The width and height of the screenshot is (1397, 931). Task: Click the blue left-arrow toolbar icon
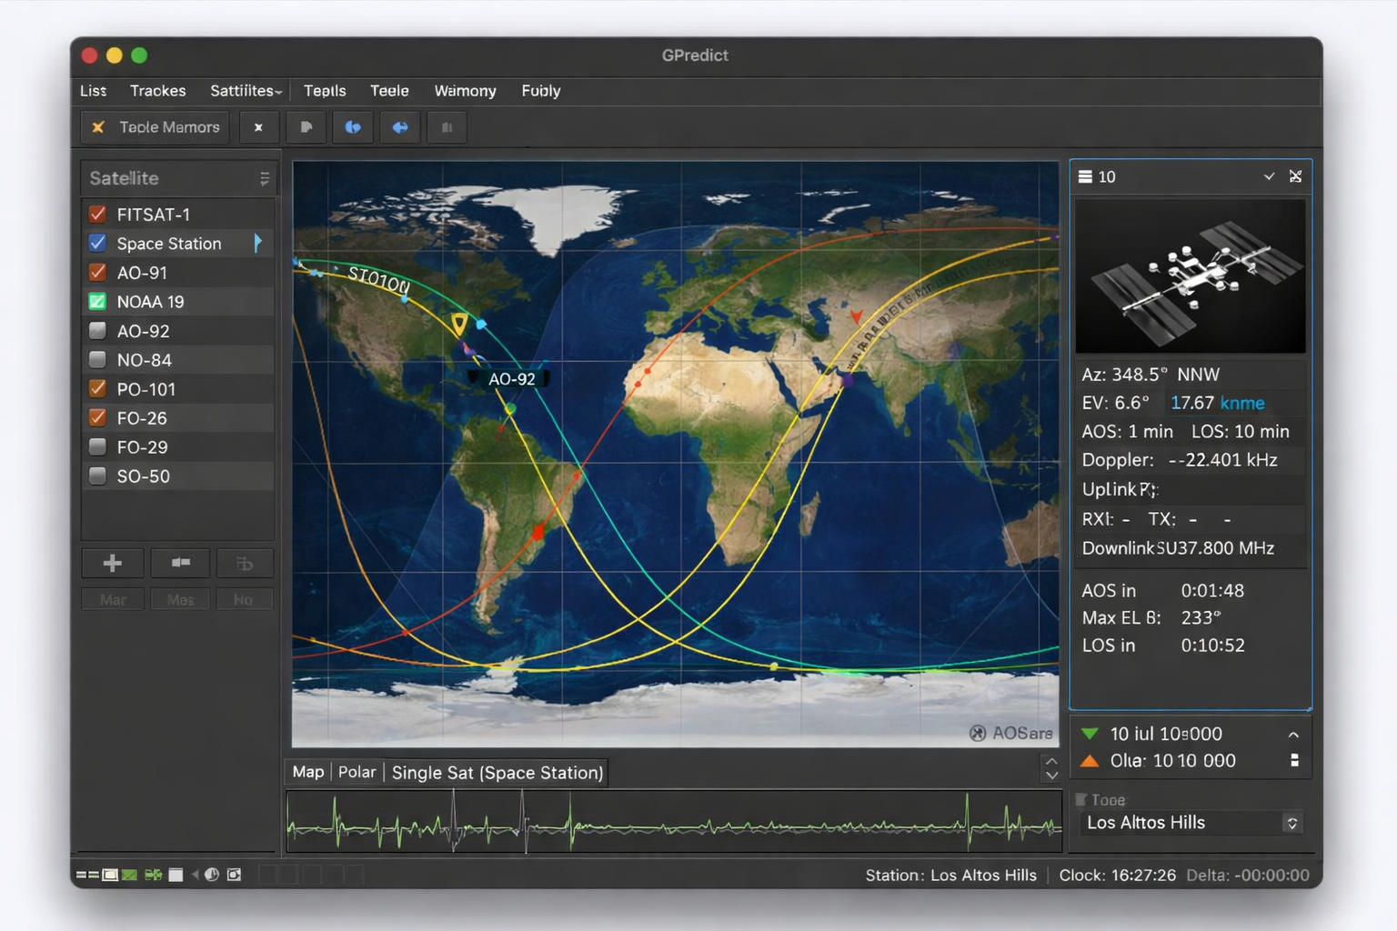(399, 127)
